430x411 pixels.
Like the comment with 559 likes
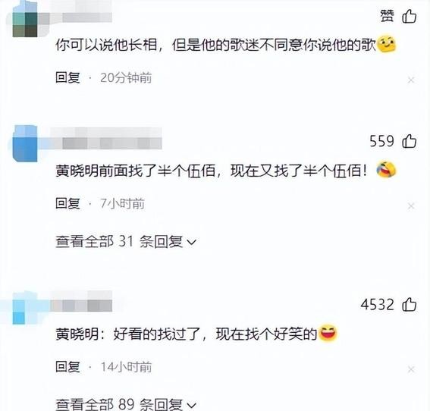pyautogui.click(x=410, y=141)
